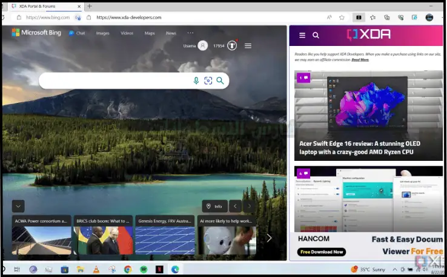Expand the news feed chevron down button
This screenshot has height=277, width=447.
pyautogui.click(x=18, y=206)
